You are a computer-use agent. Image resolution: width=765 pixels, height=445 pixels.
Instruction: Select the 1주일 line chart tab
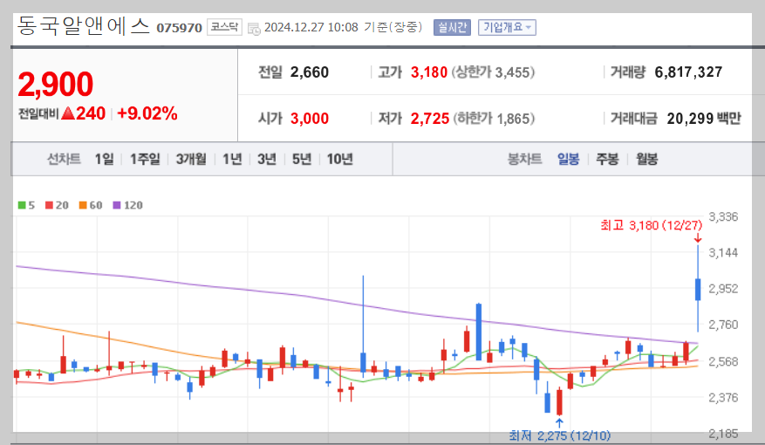[145, 159]
